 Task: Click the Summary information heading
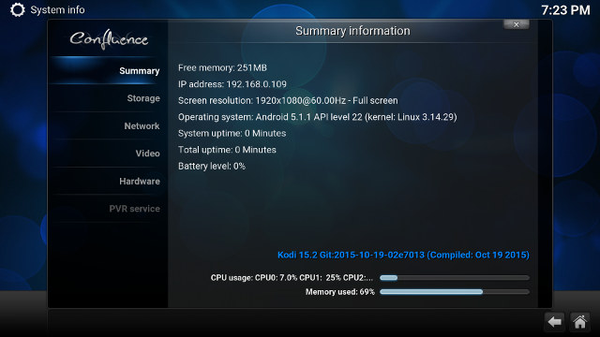click(x=352, y=31)
